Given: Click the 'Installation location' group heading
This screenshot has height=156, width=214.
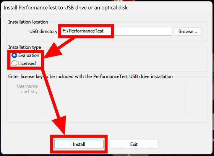Looking at the screenshot, I should point(28,22).
